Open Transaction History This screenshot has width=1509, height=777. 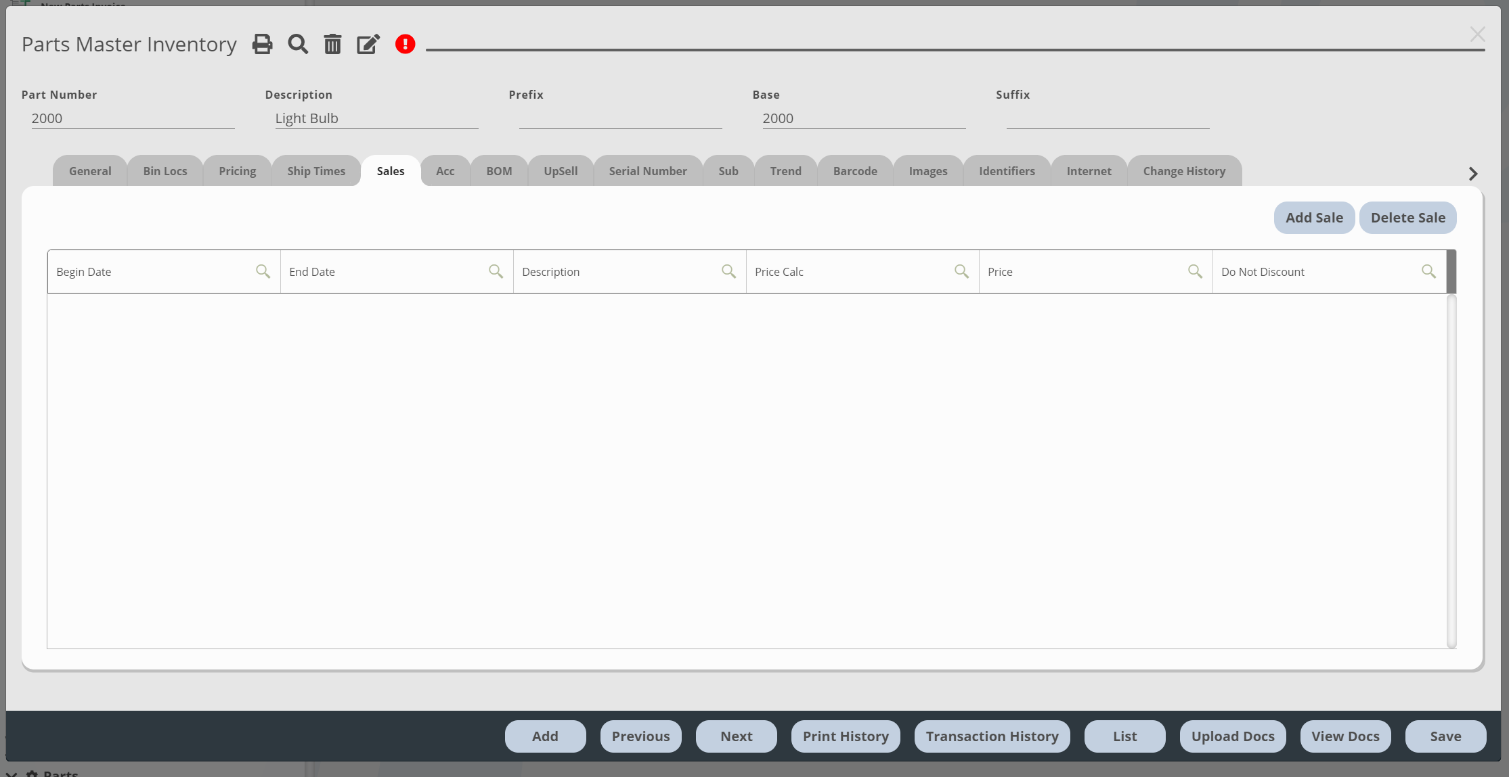(x=992, y=736)
